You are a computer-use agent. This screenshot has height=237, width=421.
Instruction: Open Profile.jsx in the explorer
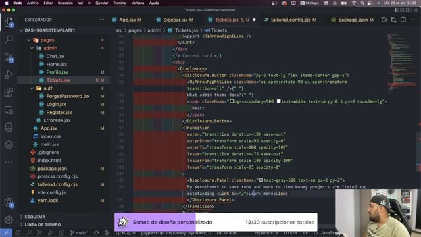click(64, 72)
